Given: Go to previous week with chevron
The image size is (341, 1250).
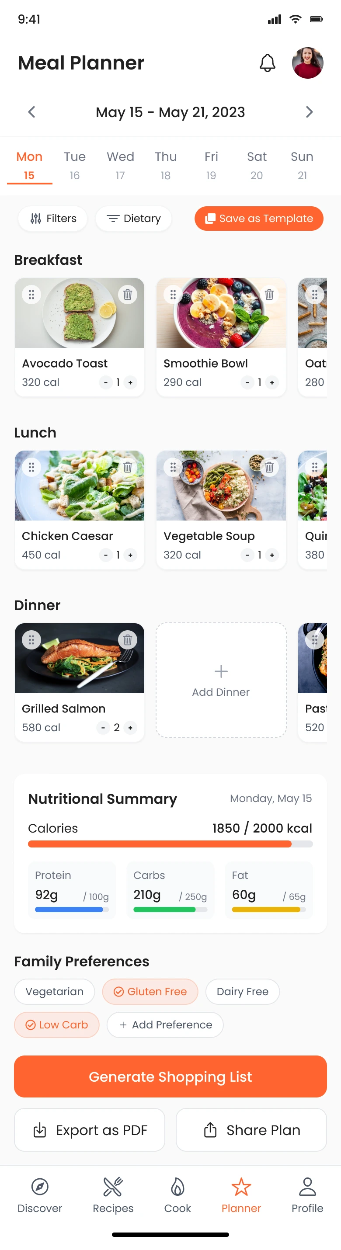Looking at the screenshot, I should click(x=32, y=112).
